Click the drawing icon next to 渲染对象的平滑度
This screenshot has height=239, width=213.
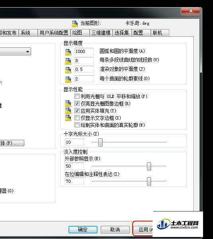68,70
